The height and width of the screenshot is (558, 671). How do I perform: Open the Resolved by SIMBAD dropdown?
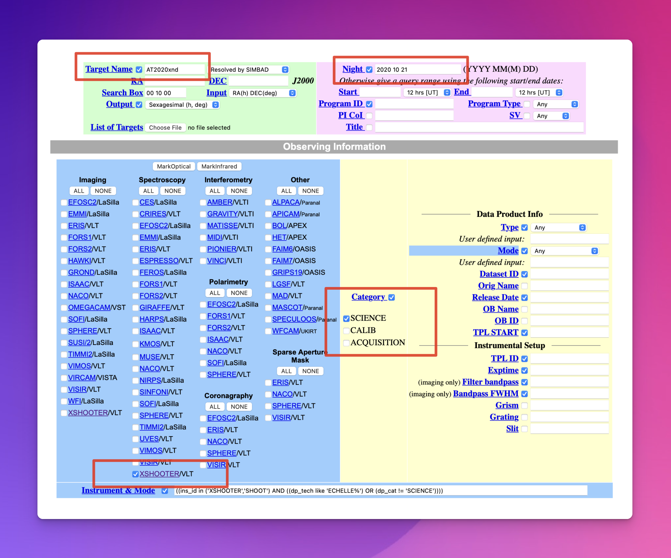click(x=249, y=70)
